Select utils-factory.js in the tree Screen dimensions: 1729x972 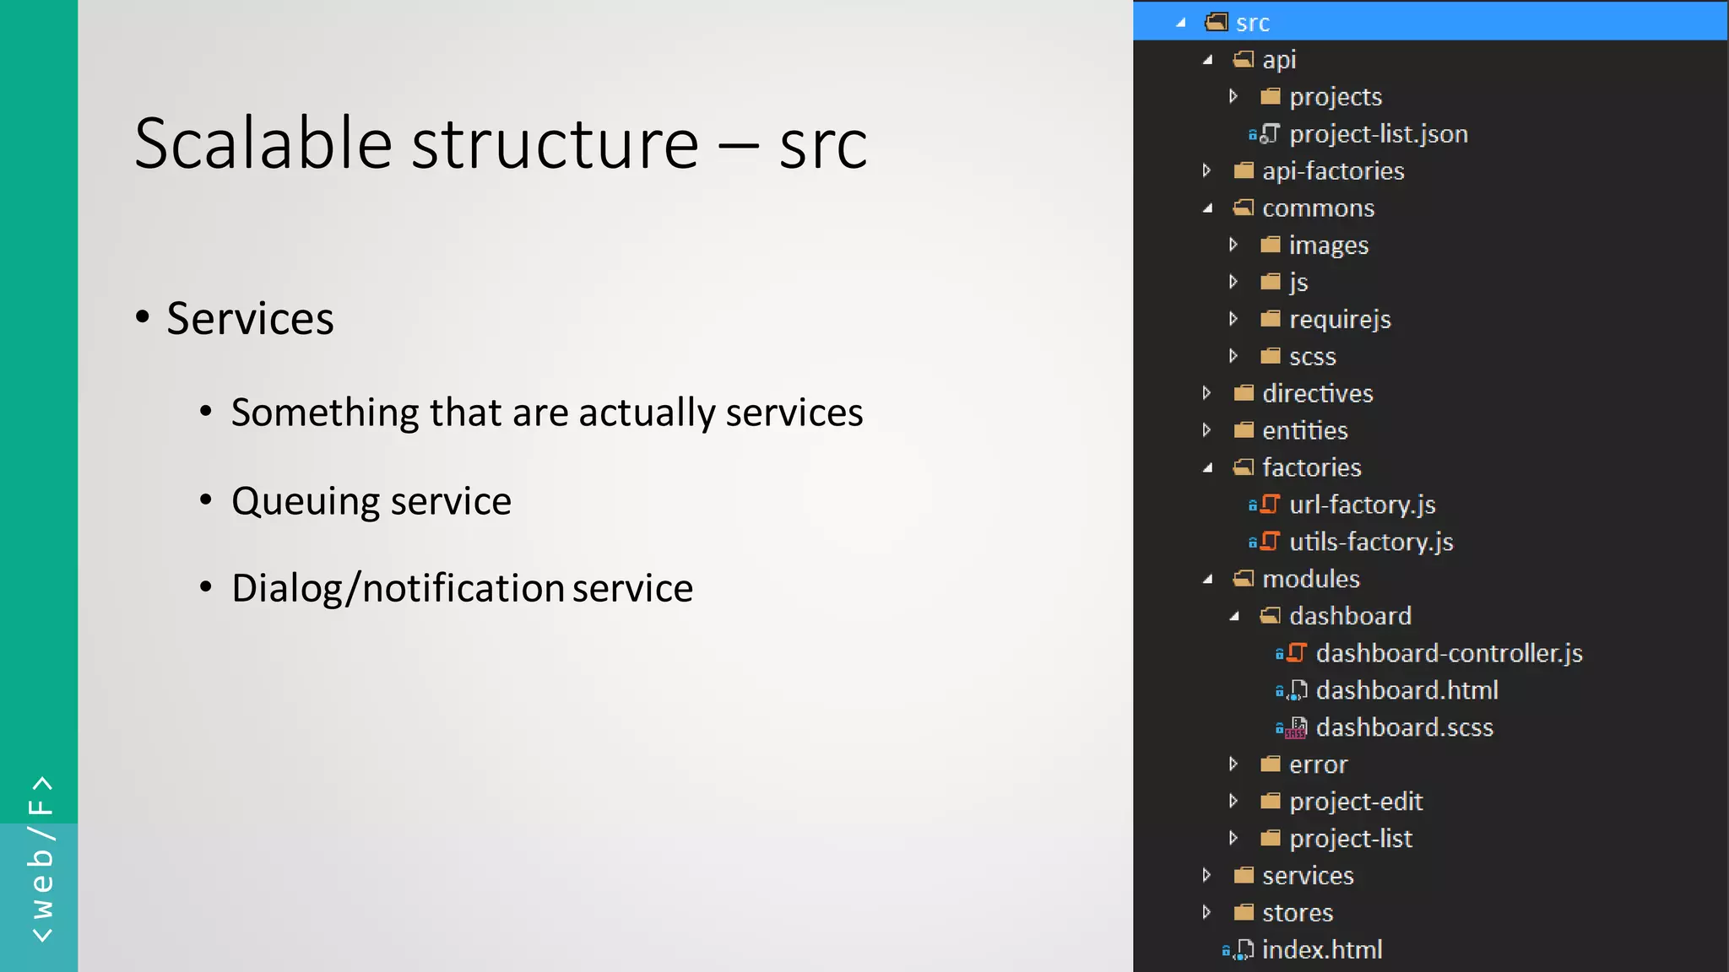click(1371, 542)
